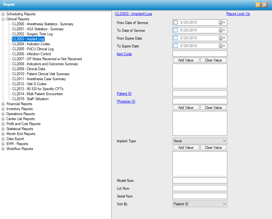Open calendar picker for To Expire Date
The width and height of the screenshot is (272, 219).
[222, 46]
